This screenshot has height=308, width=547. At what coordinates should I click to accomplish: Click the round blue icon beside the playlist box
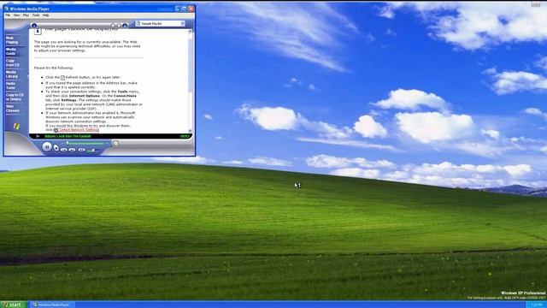(x=125, y=26)
